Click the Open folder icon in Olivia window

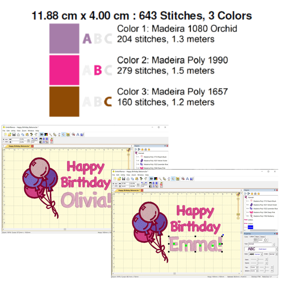tap(9, 135)
